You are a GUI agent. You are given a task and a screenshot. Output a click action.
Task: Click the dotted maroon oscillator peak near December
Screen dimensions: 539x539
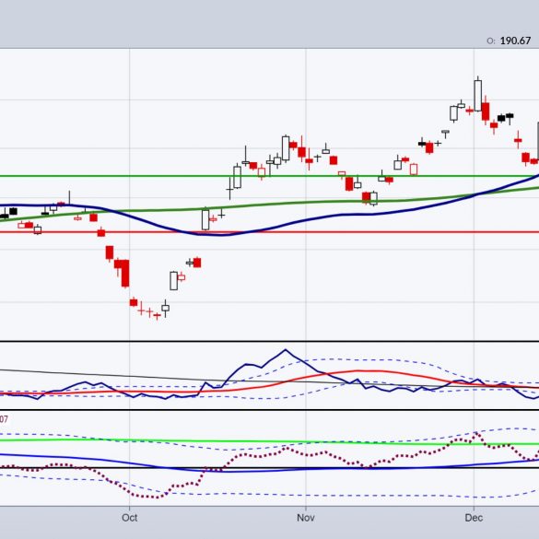click(x=476, y=433)
